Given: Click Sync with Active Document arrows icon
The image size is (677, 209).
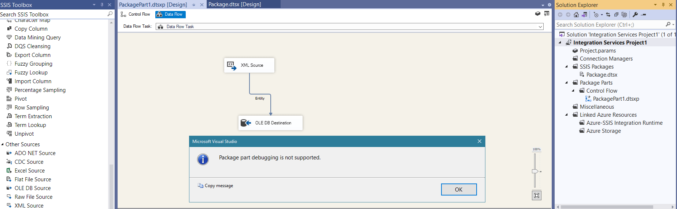Looking at the screenshot, I should 608,15.
